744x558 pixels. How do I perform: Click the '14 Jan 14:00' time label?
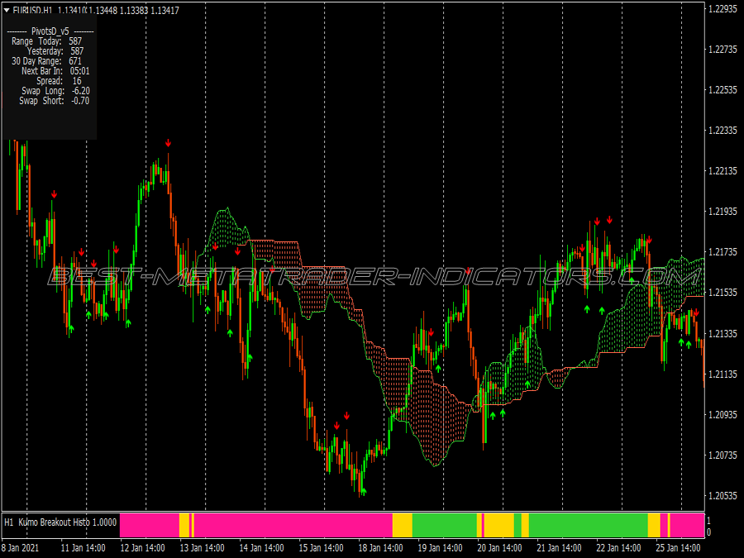point(261,548)
